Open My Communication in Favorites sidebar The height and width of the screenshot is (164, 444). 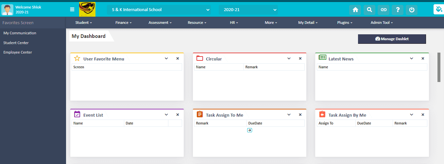(x=20, y=33)
